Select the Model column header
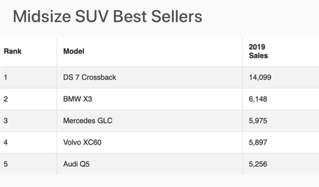 click(x=74, y=51)
